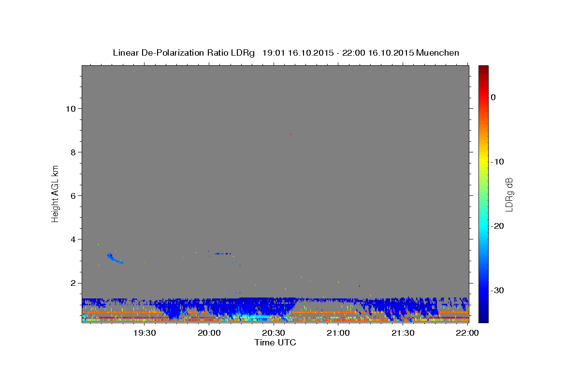Click the colorbar value -20
580x387 pixels.
point(498,226)
